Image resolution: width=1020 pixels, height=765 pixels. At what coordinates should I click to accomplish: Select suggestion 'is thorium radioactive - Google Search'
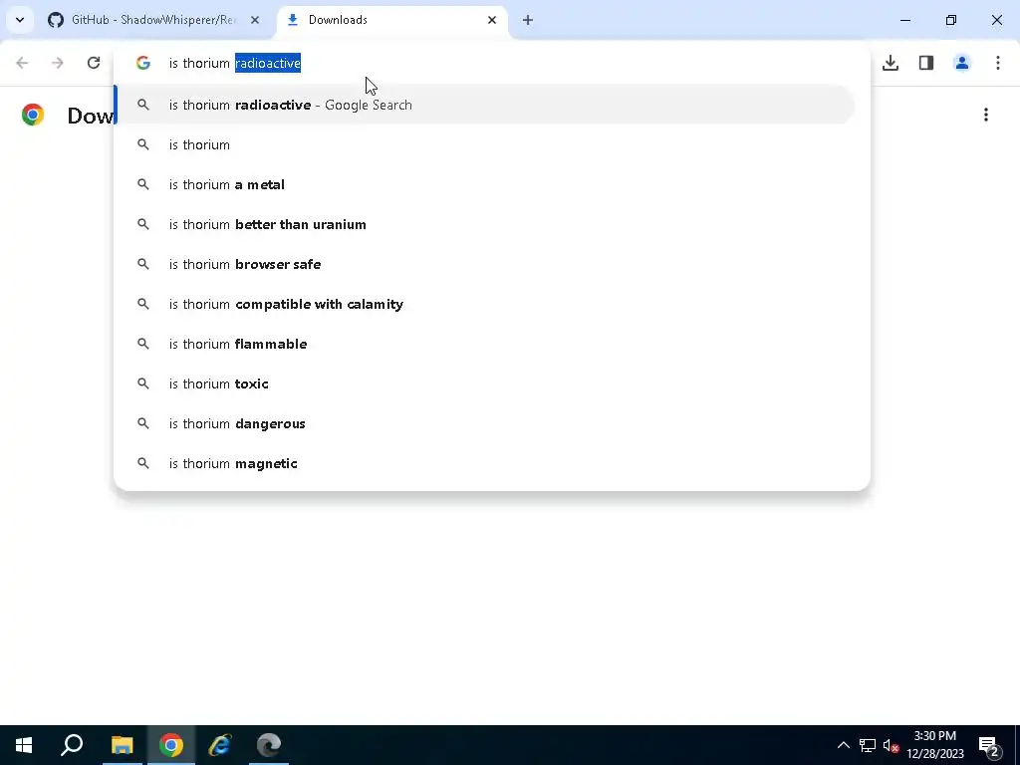485,105
